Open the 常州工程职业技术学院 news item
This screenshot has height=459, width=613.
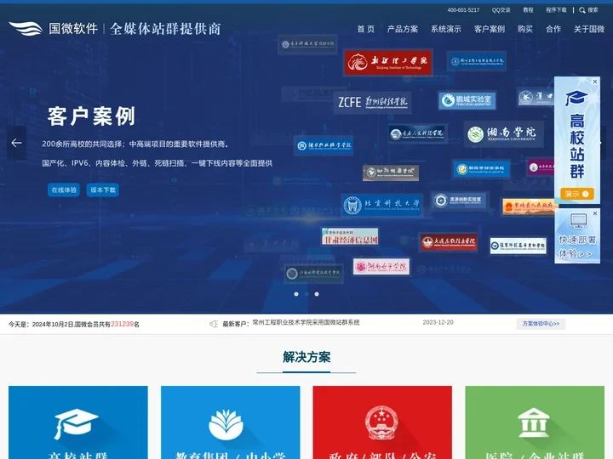[x=306, y=322]
